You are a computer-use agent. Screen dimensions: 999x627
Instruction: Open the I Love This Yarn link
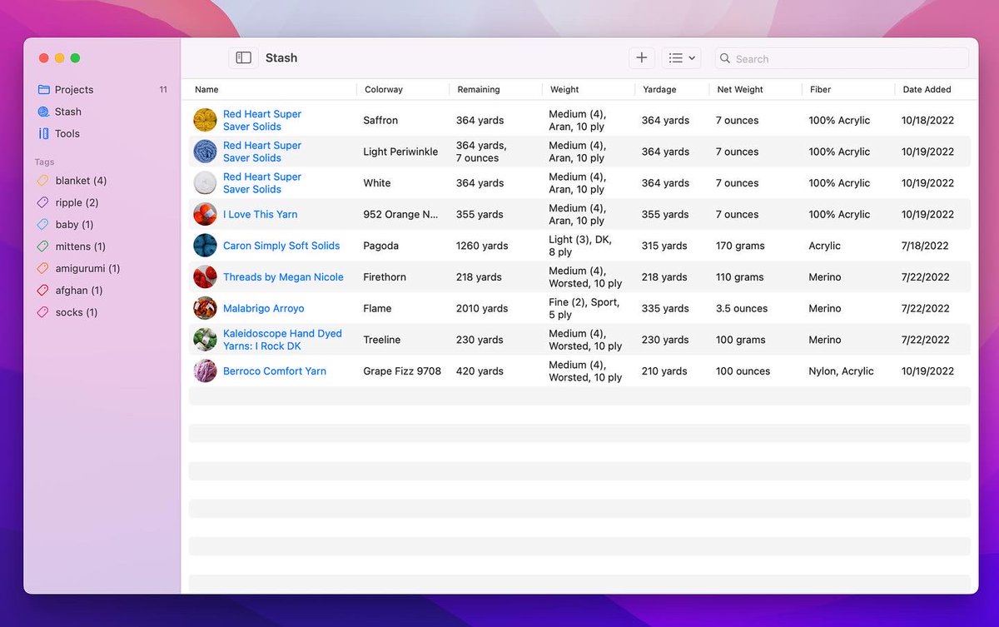coord(260,214)
